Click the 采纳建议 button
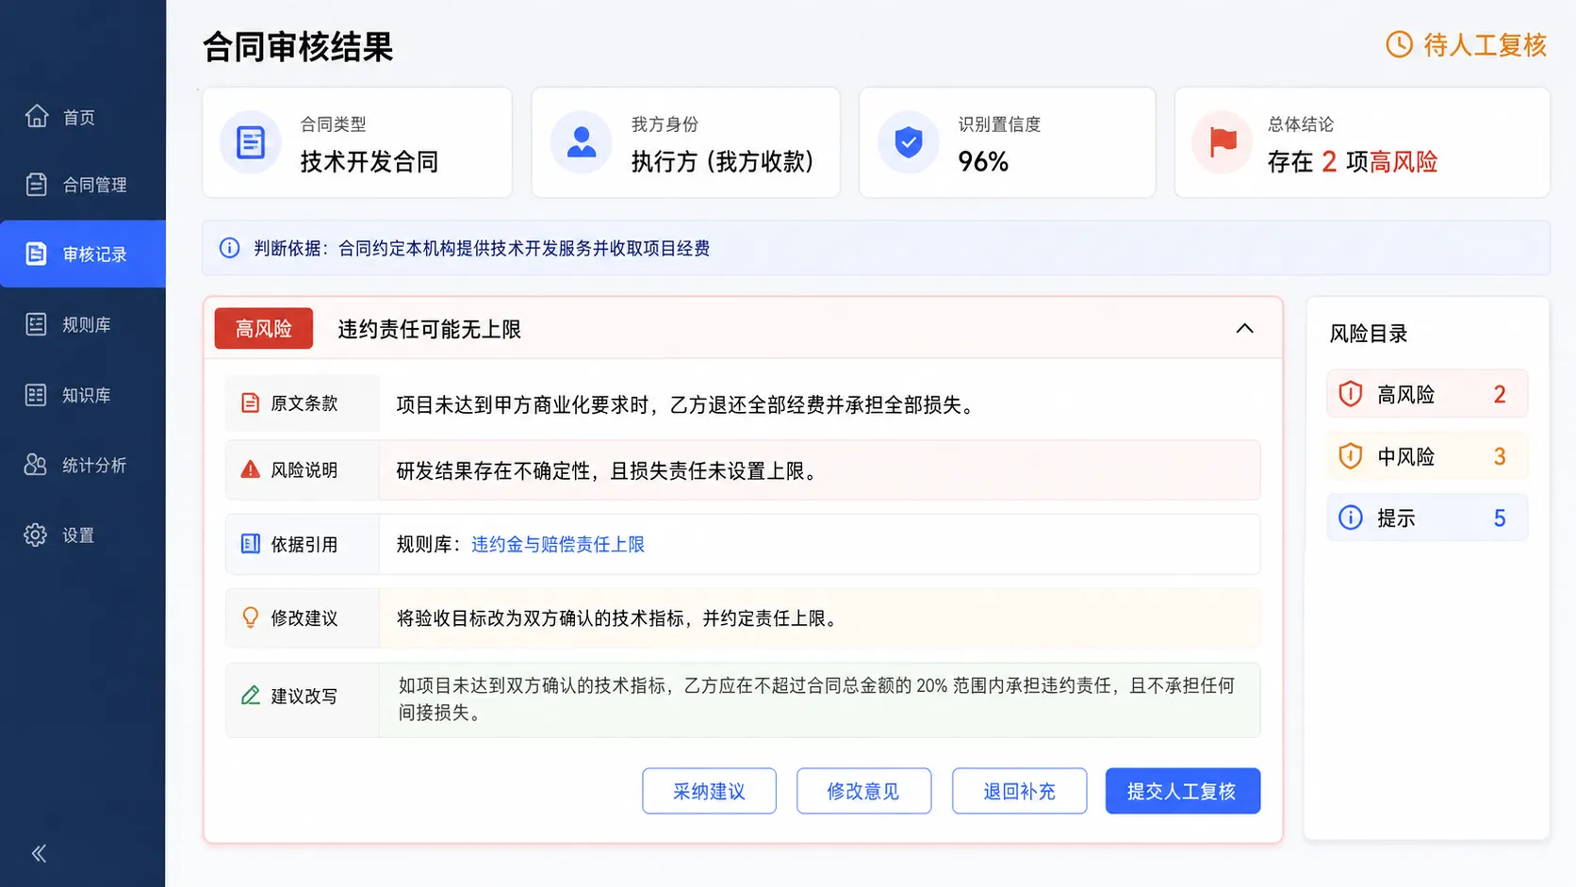 (x=709, y=791)
